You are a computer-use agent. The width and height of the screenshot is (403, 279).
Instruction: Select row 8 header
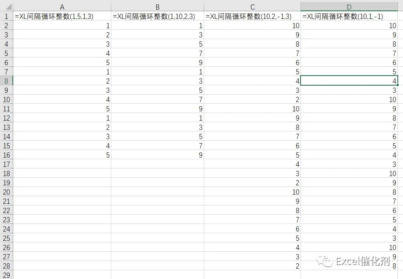(6, 81)
